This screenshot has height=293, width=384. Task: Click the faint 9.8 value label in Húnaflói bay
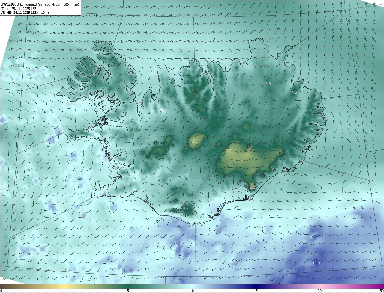pos(154,72)
